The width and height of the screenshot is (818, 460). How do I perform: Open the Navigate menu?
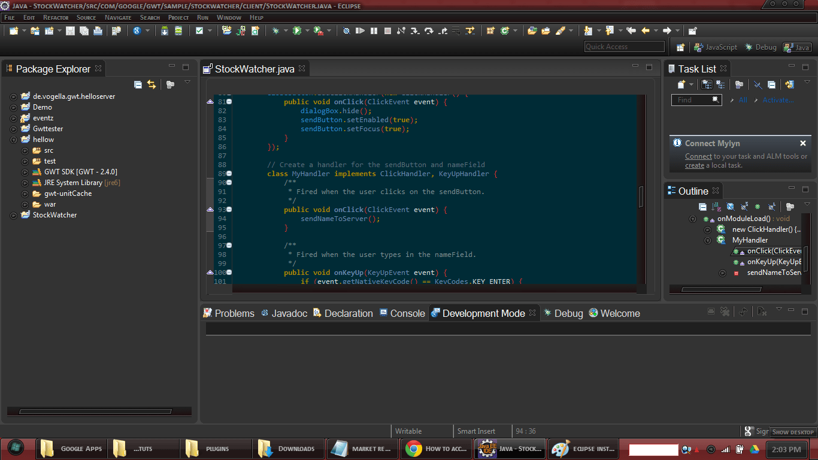[118, 17]
